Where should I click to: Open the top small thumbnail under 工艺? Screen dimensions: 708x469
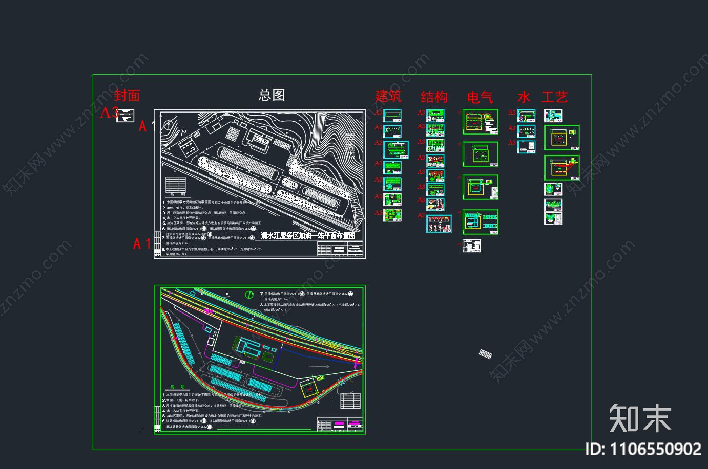553,116
